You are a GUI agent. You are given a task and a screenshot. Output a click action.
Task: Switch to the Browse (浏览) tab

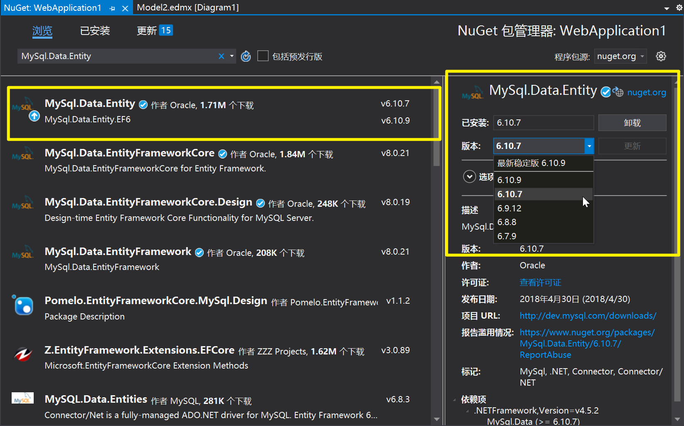(x=42, y=31)
